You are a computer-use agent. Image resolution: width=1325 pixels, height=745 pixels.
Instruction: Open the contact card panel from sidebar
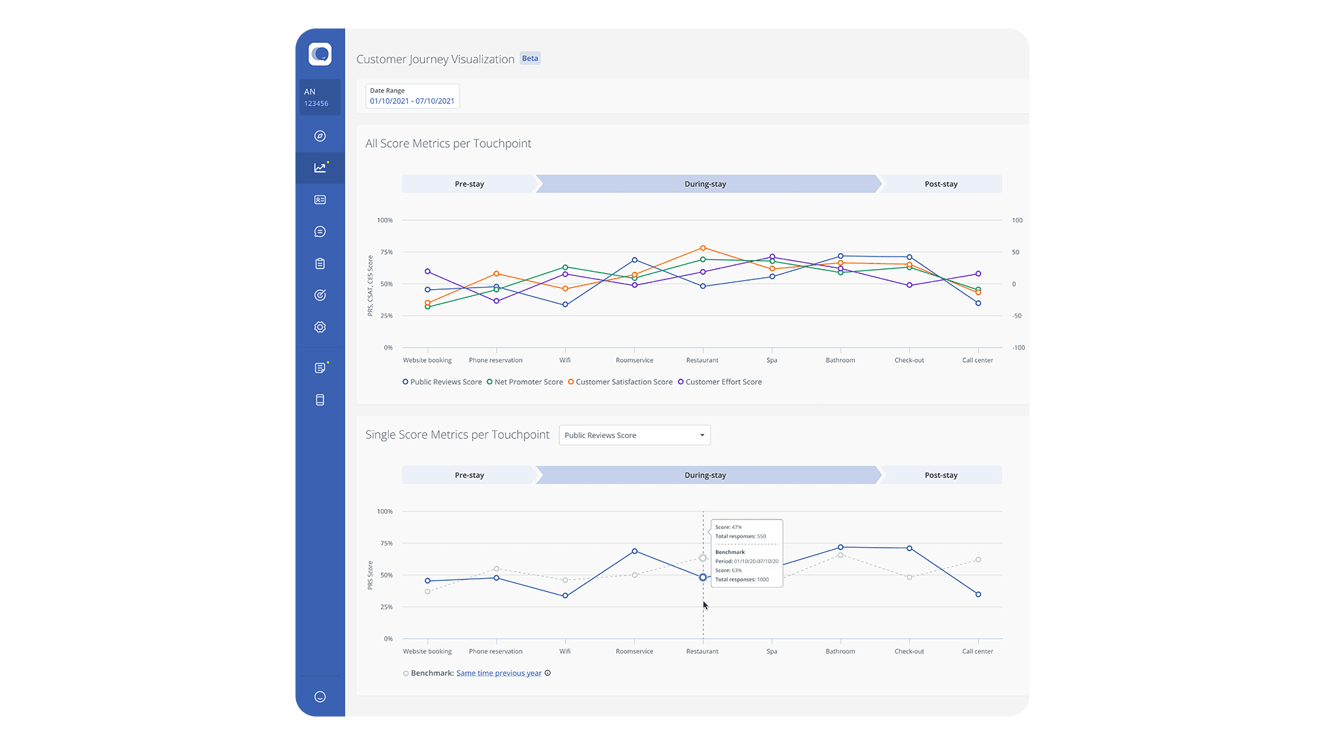coord(320,199)
